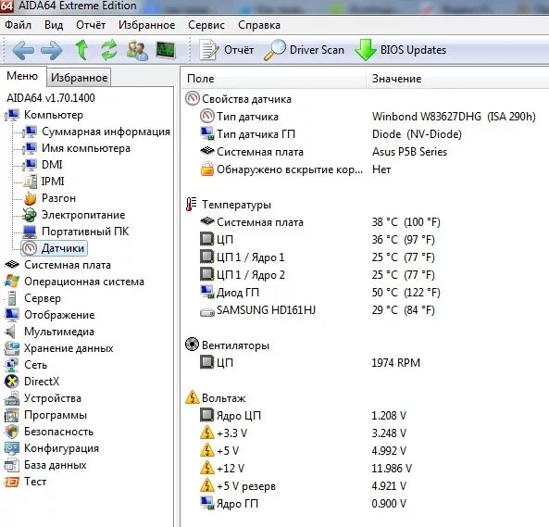Viewport: 549px width, 527px height.
Task: Expand the Хранение данных category
Action: (69, 348)
